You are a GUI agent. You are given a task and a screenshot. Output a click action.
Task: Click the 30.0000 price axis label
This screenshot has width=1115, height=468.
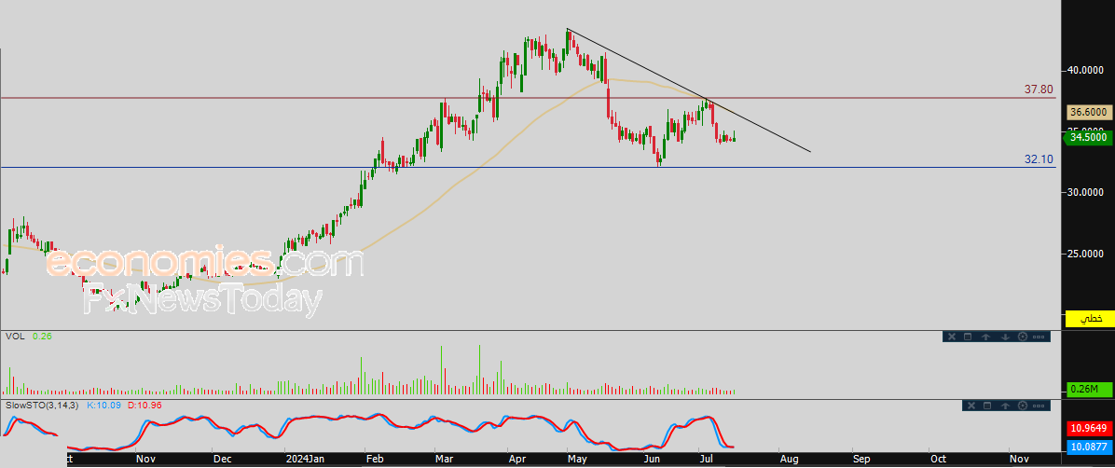click(1086, 193)
